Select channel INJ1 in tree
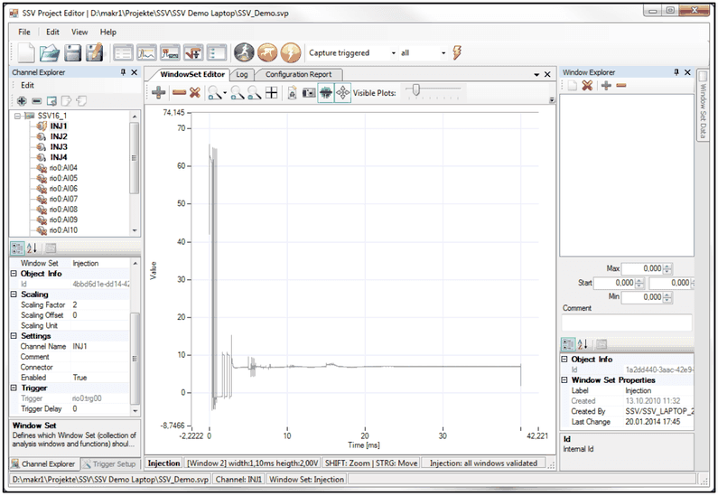The height and width of the screenshot is (496, 718). pos(59,126)
